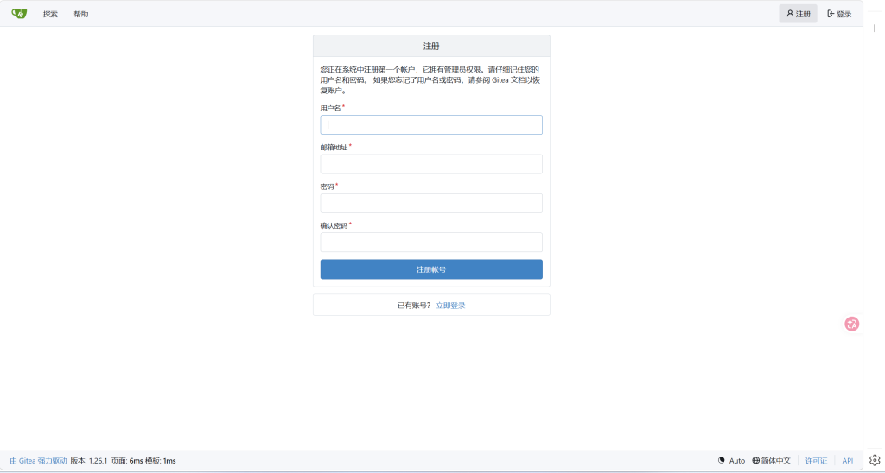
Task: Follow the 立即登录 link
Action: click(x=450, y=306)
